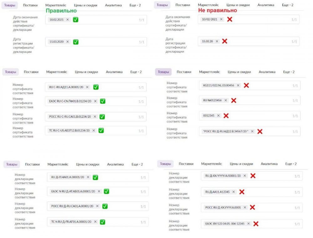Expand "Еще · 2" above the "KG111/022.NL.03.00456" field
This screenshot has height=238, width=313.
click(289, 72)
